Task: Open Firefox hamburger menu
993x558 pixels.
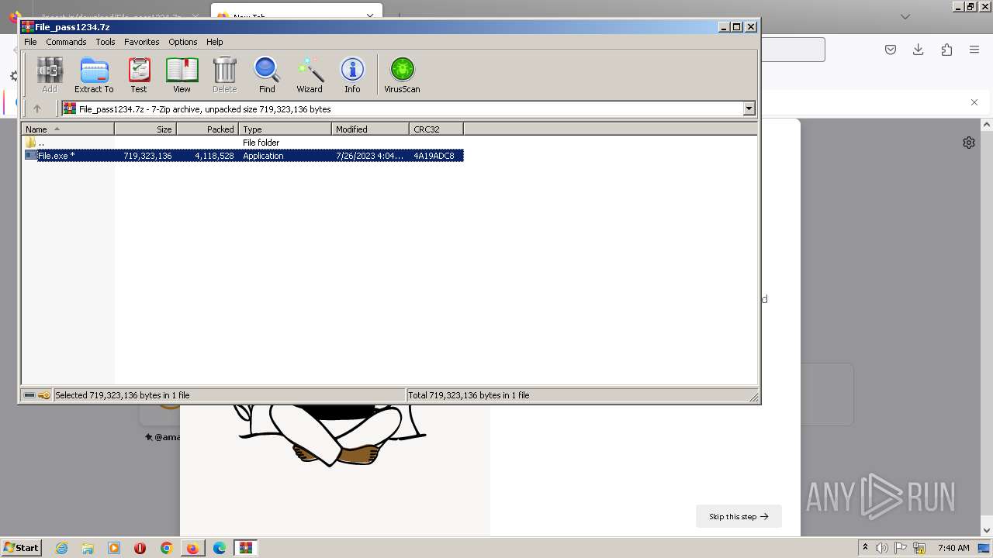Action: point(974,50)
